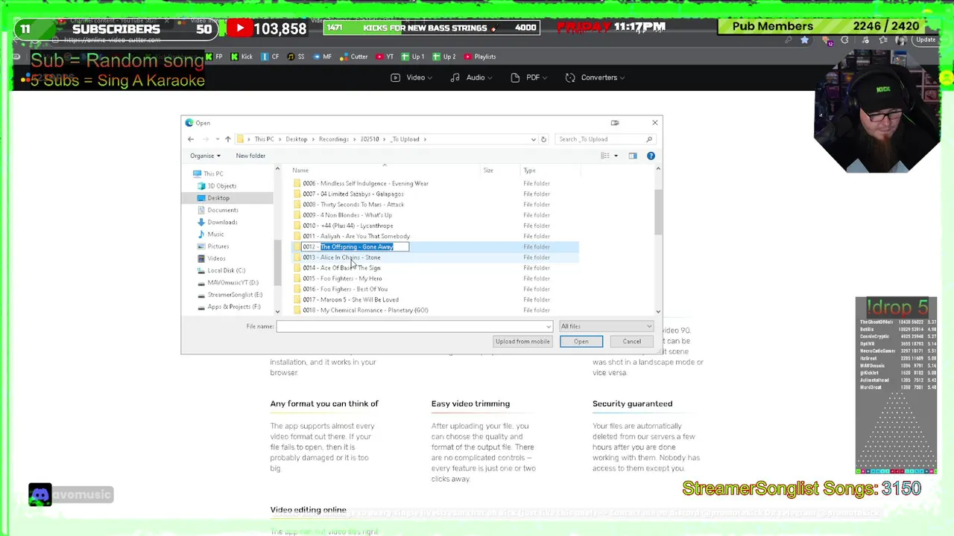Viewport: 954px width, 536px height.
Task: Click the search magnifier icon in the dialog
Action: [649, 139]
